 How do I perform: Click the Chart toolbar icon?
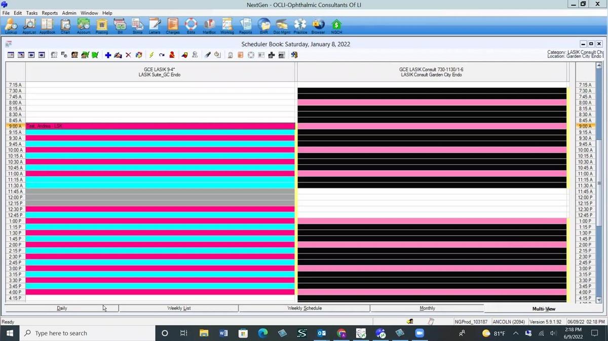(x=65, y=25)
